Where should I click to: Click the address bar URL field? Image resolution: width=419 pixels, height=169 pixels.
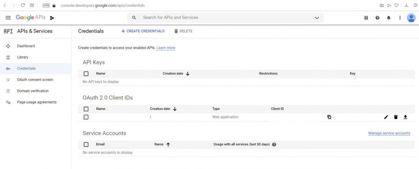coord(103,5)
